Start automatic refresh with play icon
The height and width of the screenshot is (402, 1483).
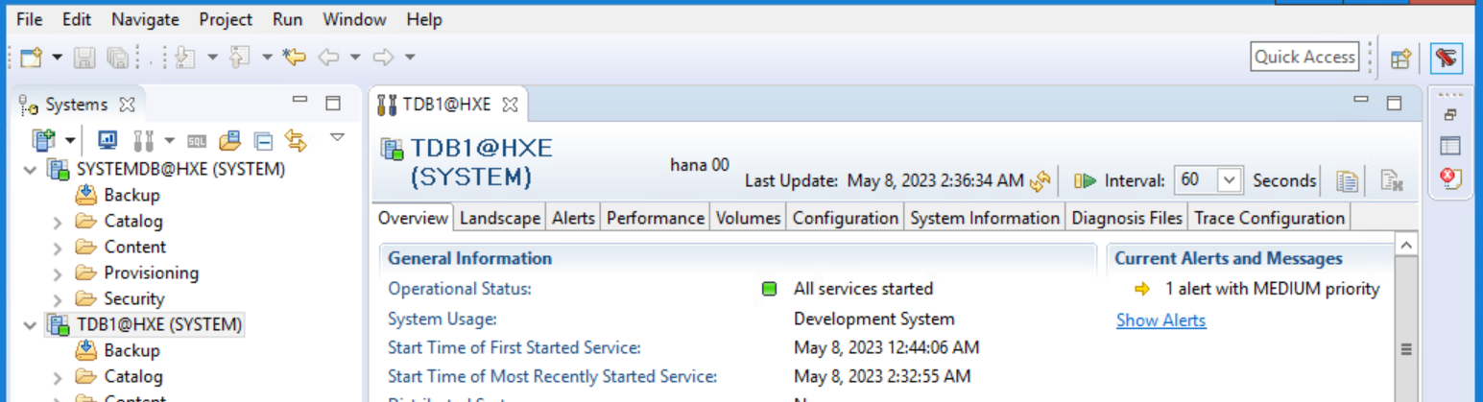(1086, 180)
